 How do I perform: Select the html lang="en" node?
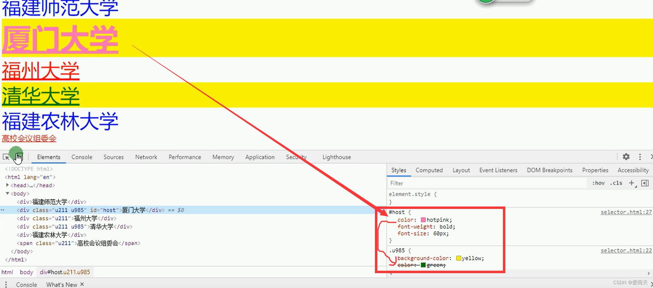pos(30,177)
